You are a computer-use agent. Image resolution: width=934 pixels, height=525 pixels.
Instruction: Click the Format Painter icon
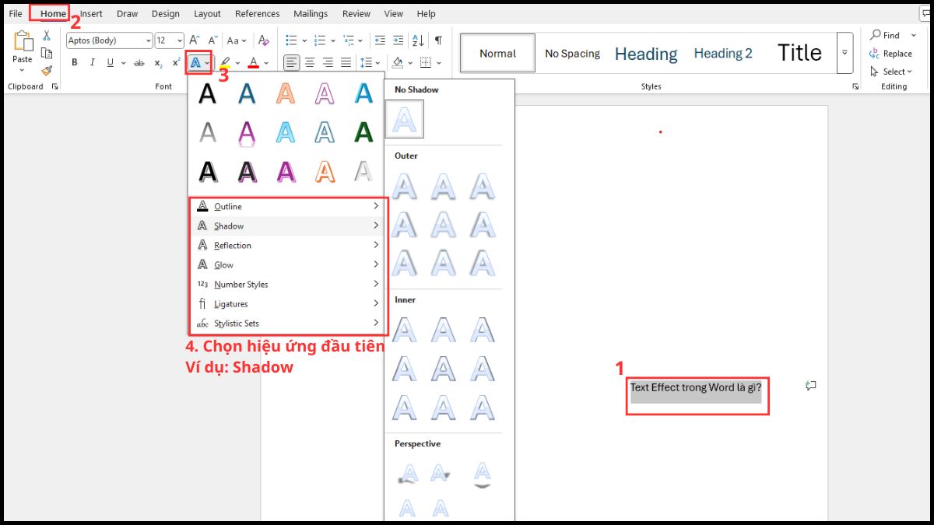(47, 71)
